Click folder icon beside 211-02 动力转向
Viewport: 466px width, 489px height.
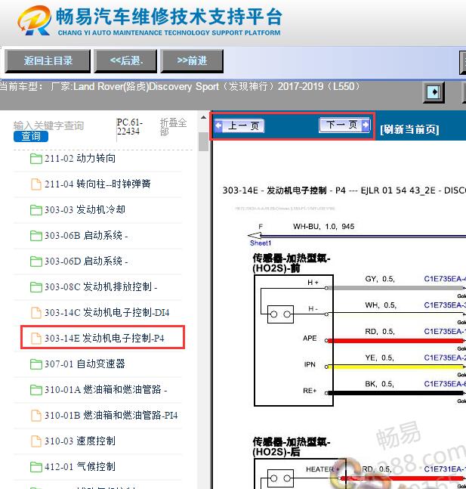pyautogui.click(x=36, y=159)
